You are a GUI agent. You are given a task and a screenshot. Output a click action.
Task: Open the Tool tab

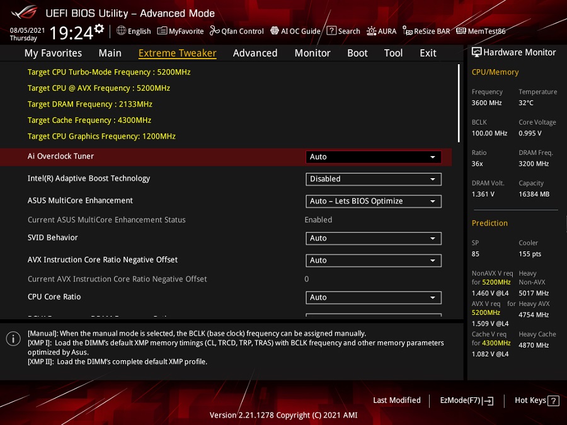point(393,53)
